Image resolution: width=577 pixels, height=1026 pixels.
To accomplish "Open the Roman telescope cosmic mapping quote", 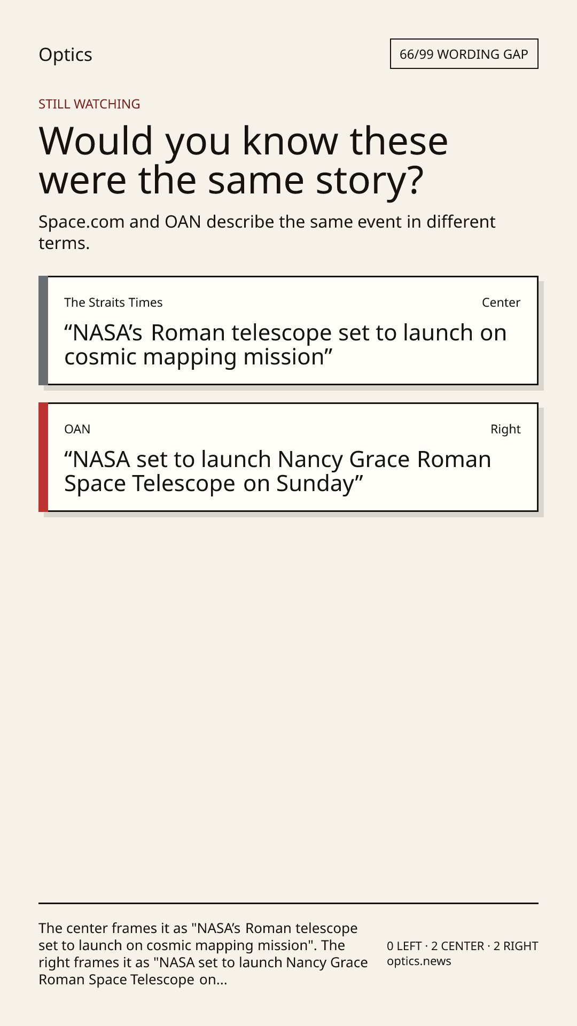I will [x=285, y=345].
